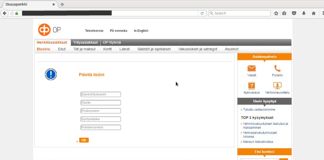Go to browser home icon
Viewport: 324px width, 160px height.
click(313, 13)
